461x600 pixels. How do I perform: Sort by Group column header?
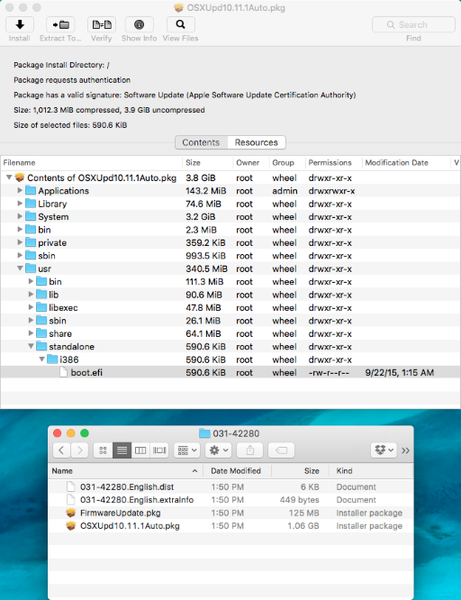tap(287, 163)
